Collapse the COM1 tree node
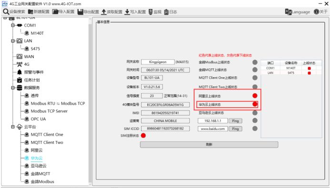Image resolution: width=330 pixels, height=188 pixels. click(x=13, y=25)
